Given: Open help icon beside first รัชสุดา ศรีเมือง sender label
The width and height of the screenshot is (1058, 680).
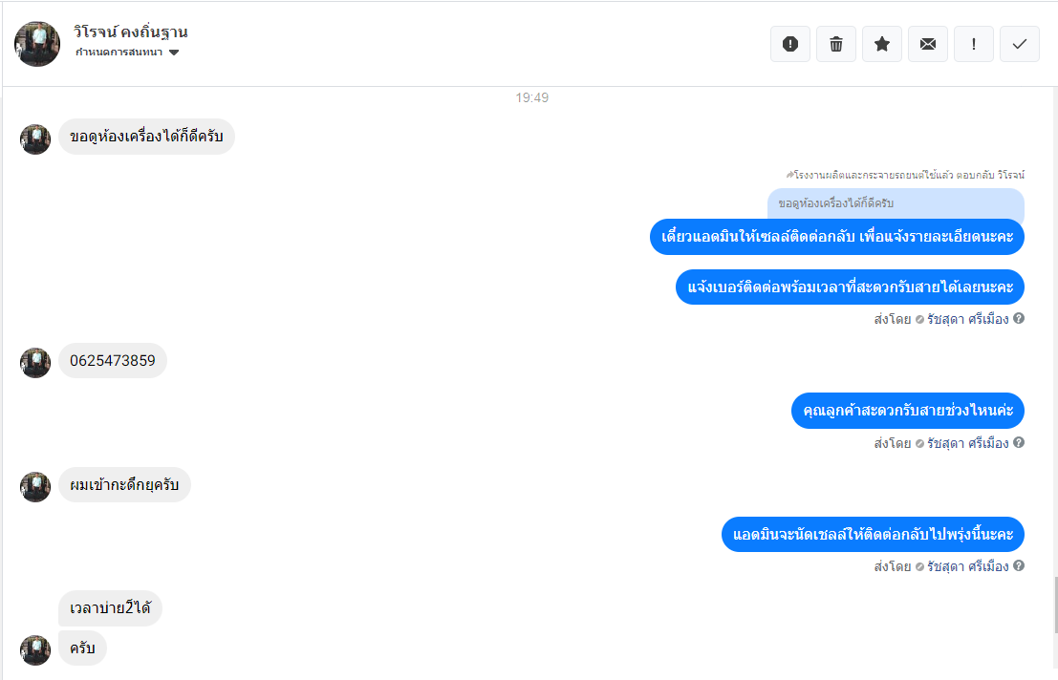Looking at the screenshot, I should 1019,318.
